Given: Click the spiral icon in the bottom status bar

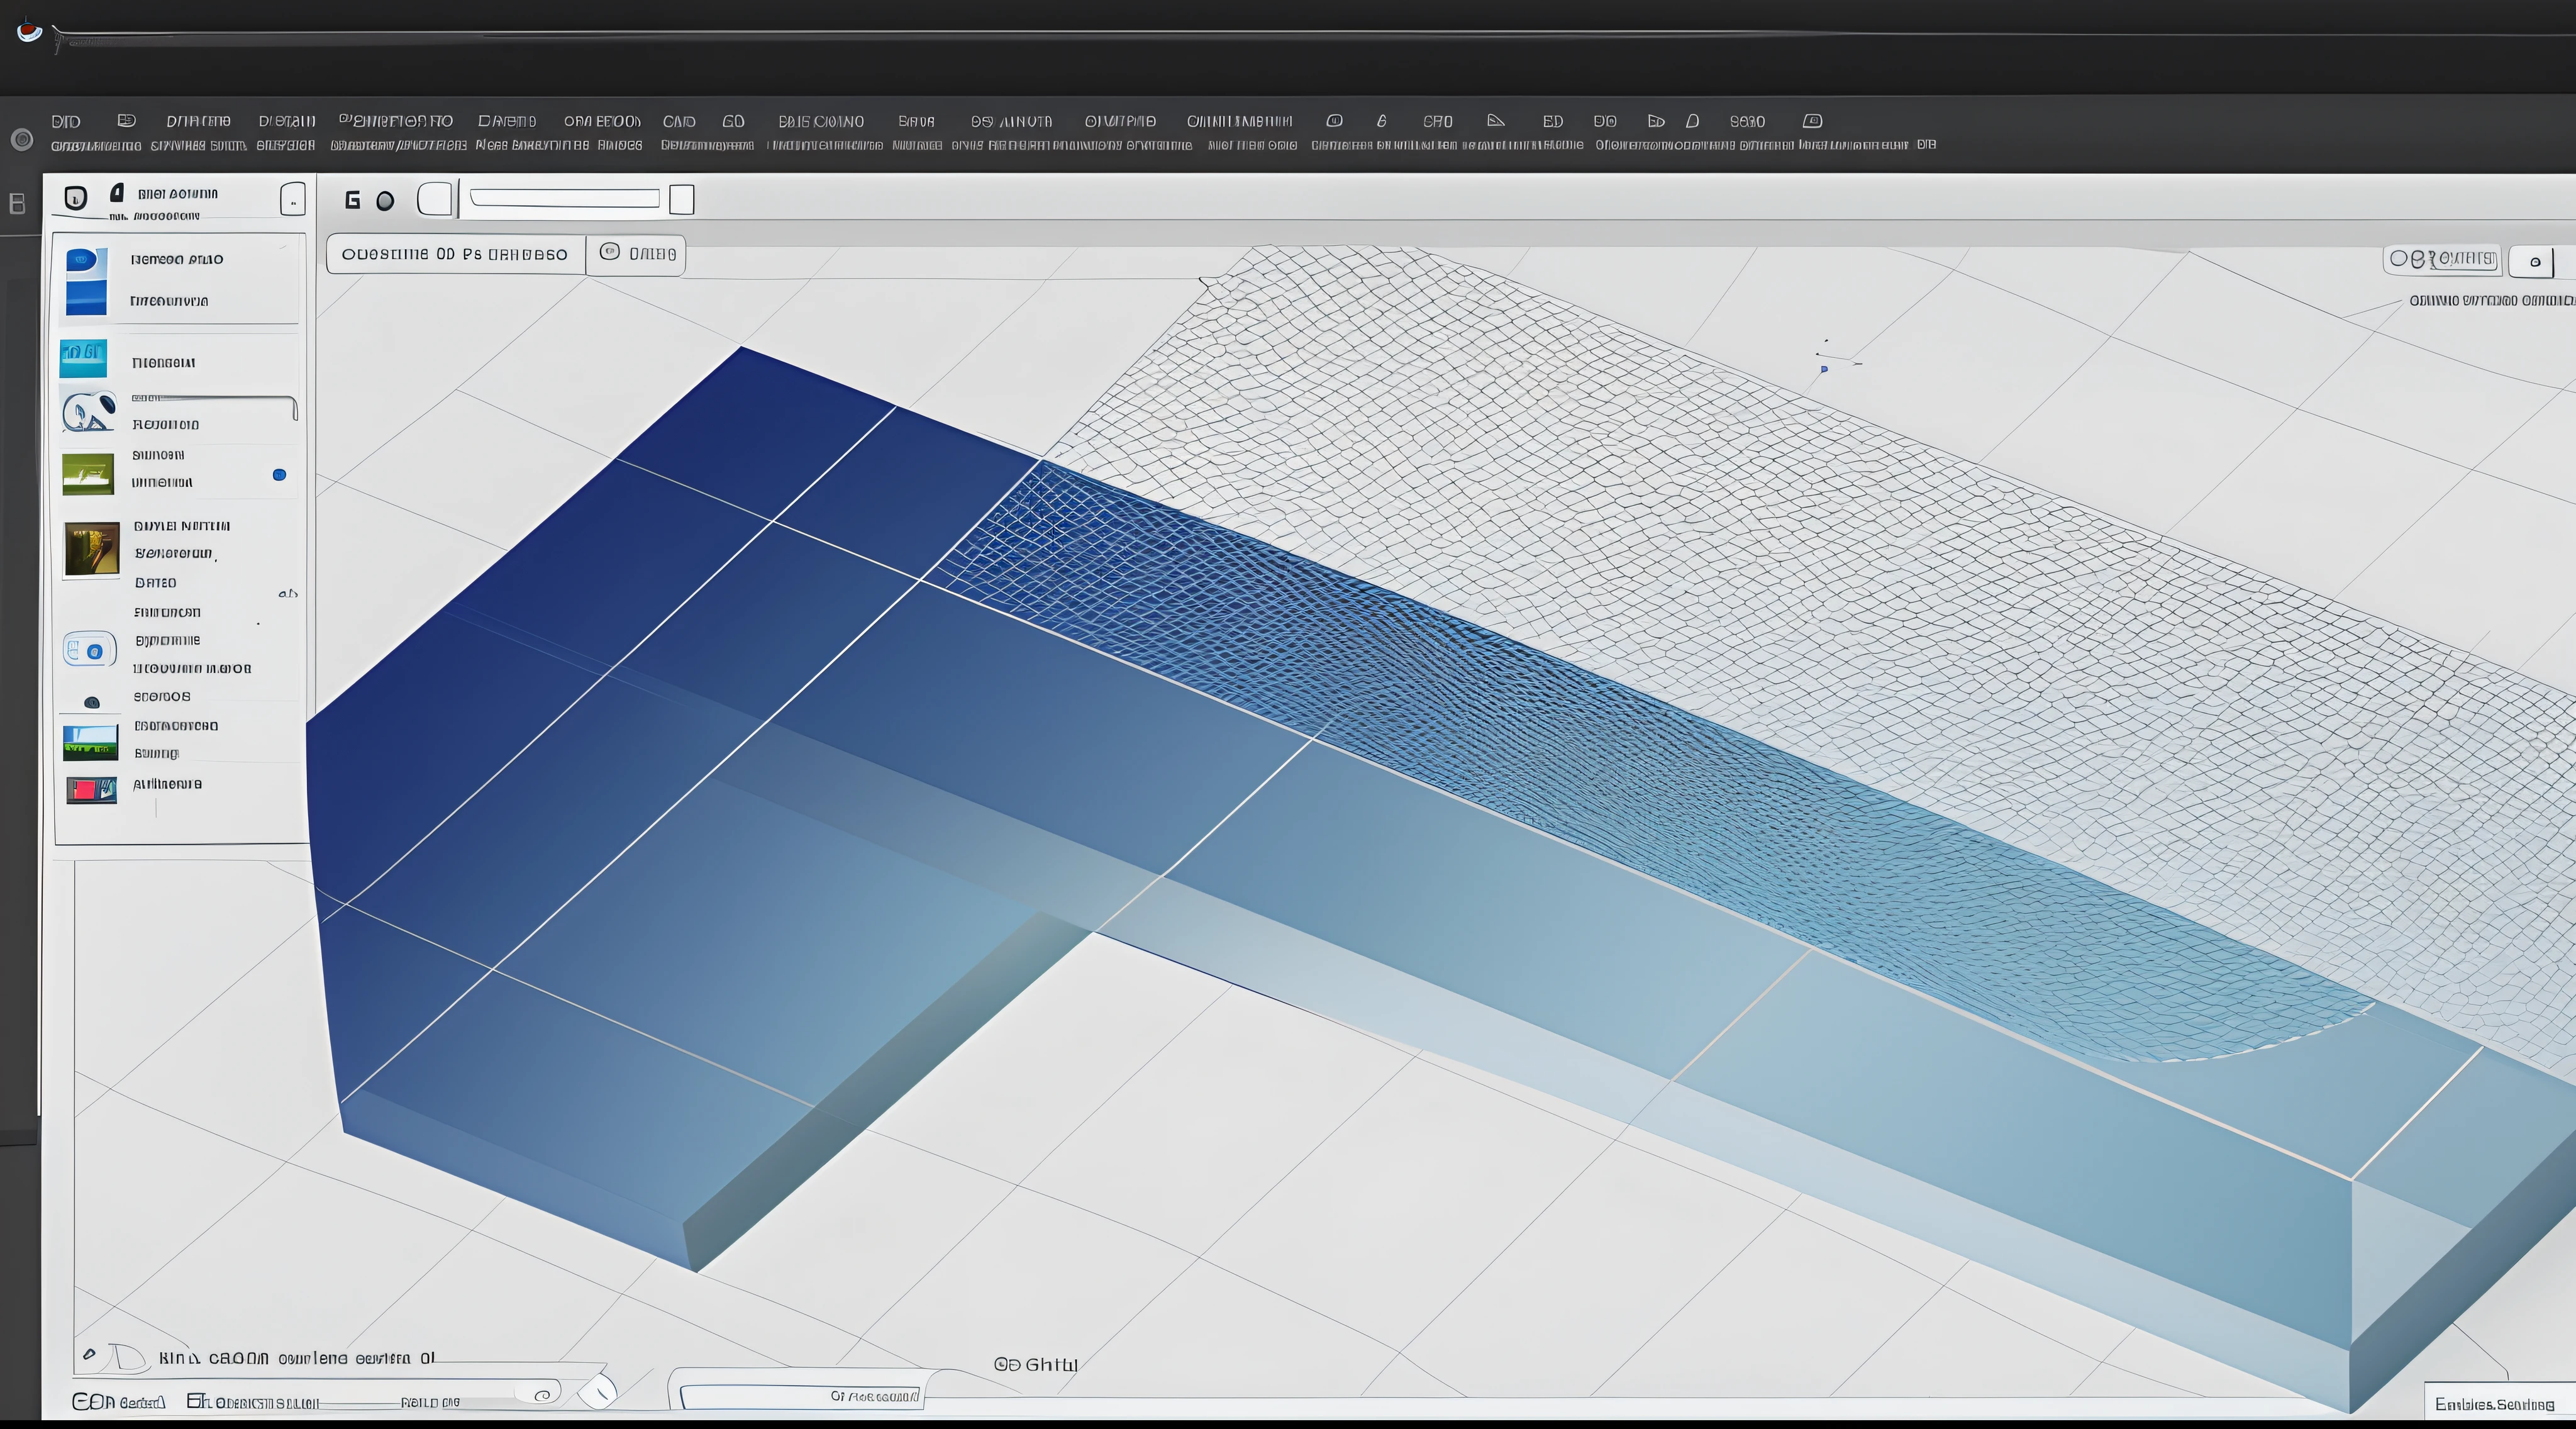Looking at the screenshot, I should click(x=543, y=1395).
